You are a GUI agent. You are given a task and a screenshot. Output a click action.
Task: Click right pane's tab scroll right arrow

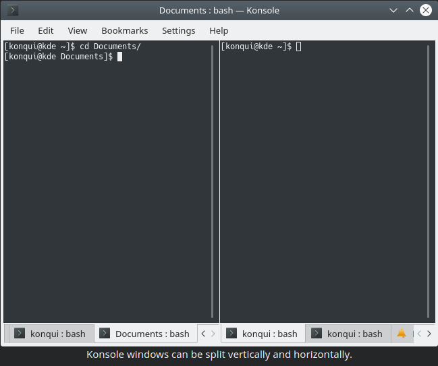click(x=429, y=334)
